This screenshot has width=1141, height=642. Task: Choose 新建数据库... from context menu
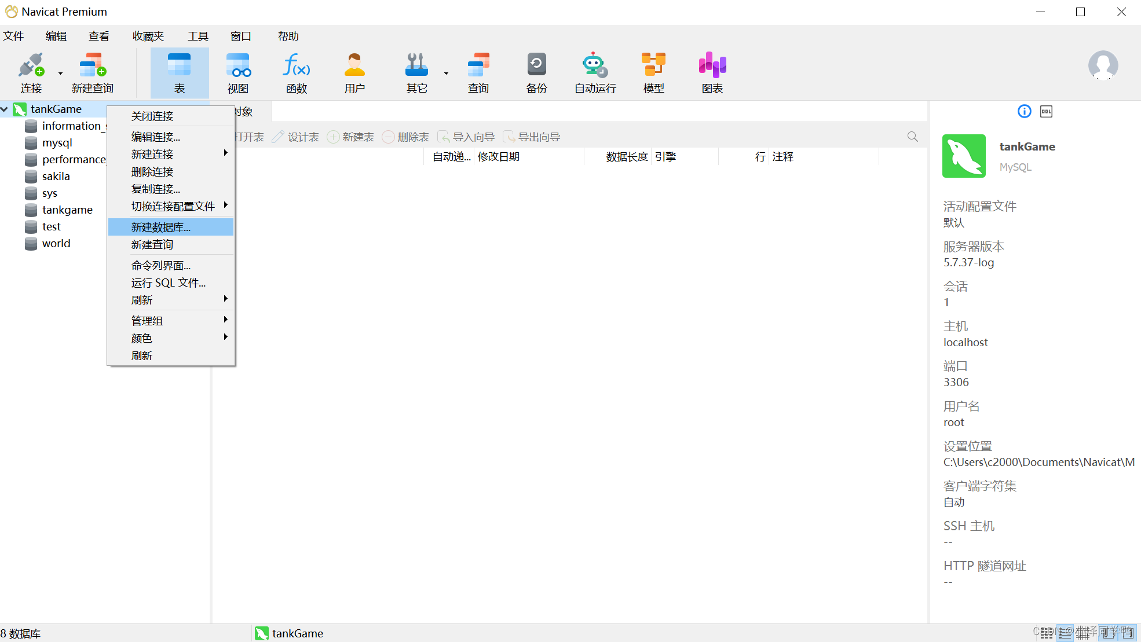tap(161, 227)
